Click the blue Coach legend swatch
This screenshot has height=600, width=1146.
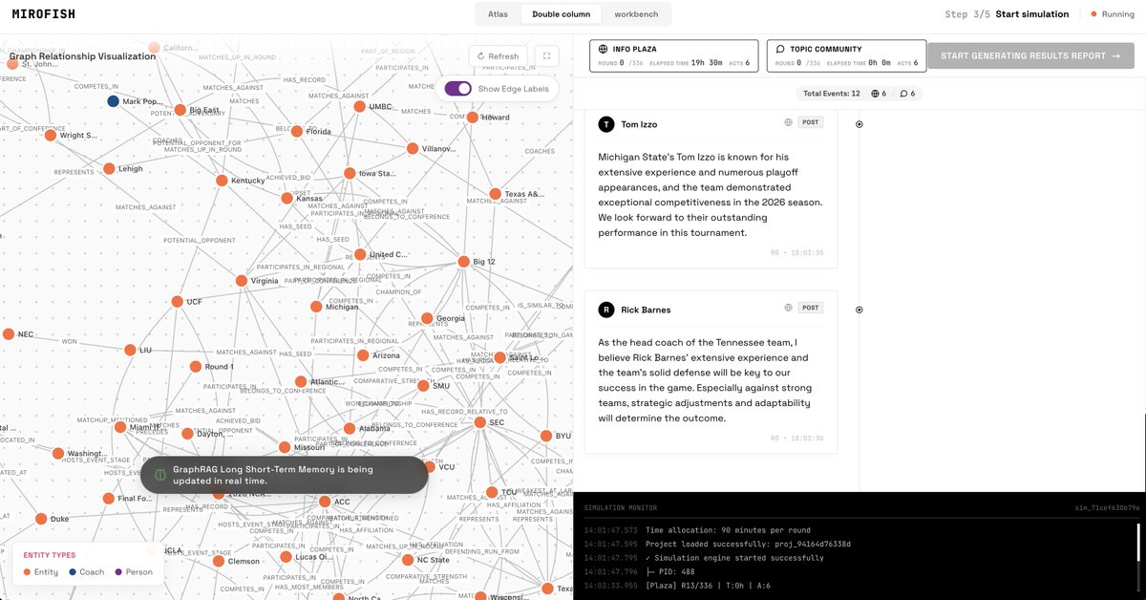(x=72, y=572)
